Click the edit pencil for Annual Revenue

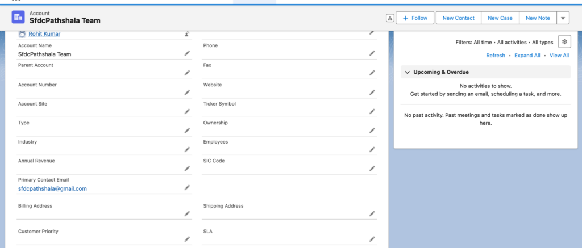pyautogui.click(x=187, y=169)
